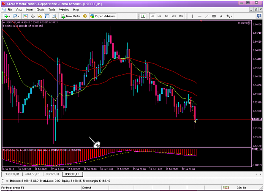
Task: Open the Charts menu
Action: pyautogui.click(x=41, y=10)
